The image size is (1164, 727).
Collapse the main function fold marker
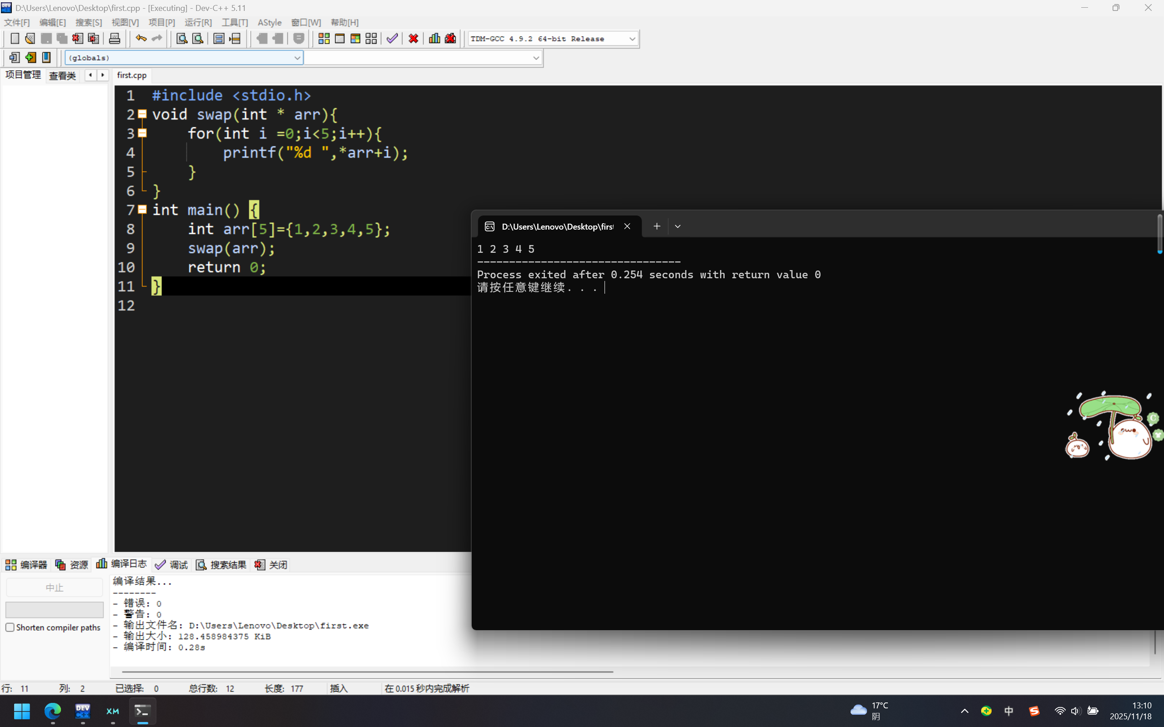tap(142, 210)
